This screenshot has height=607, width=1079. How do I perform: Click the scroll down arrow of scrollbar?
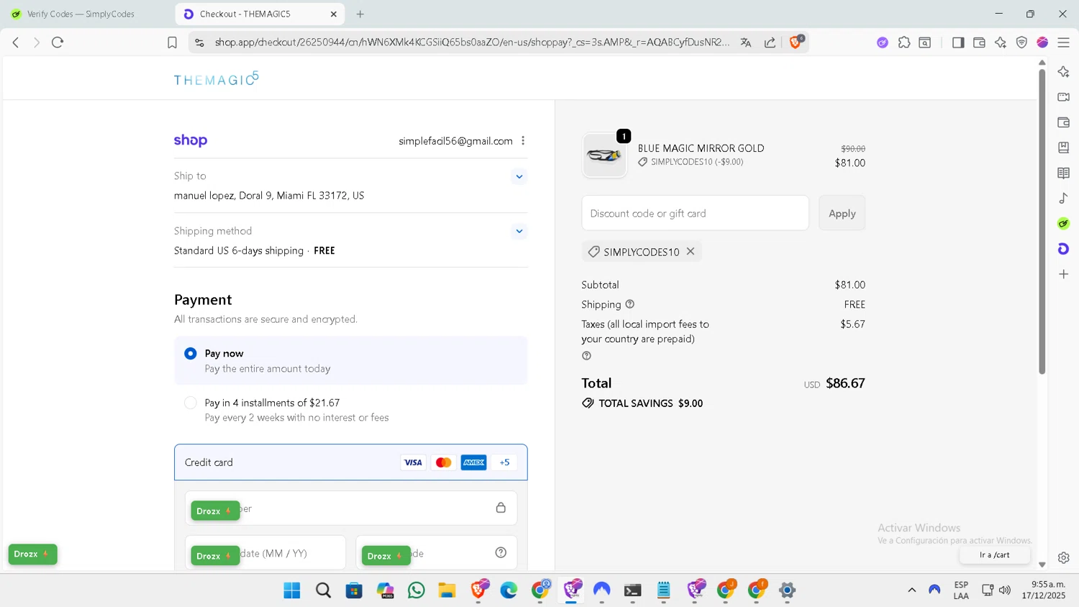coord(1042,565)
